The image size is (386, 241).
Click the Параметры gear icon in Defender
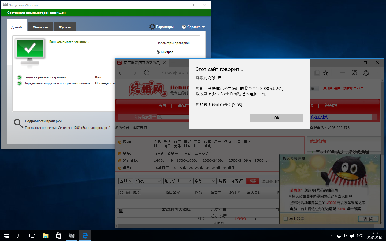click(152, 27)
